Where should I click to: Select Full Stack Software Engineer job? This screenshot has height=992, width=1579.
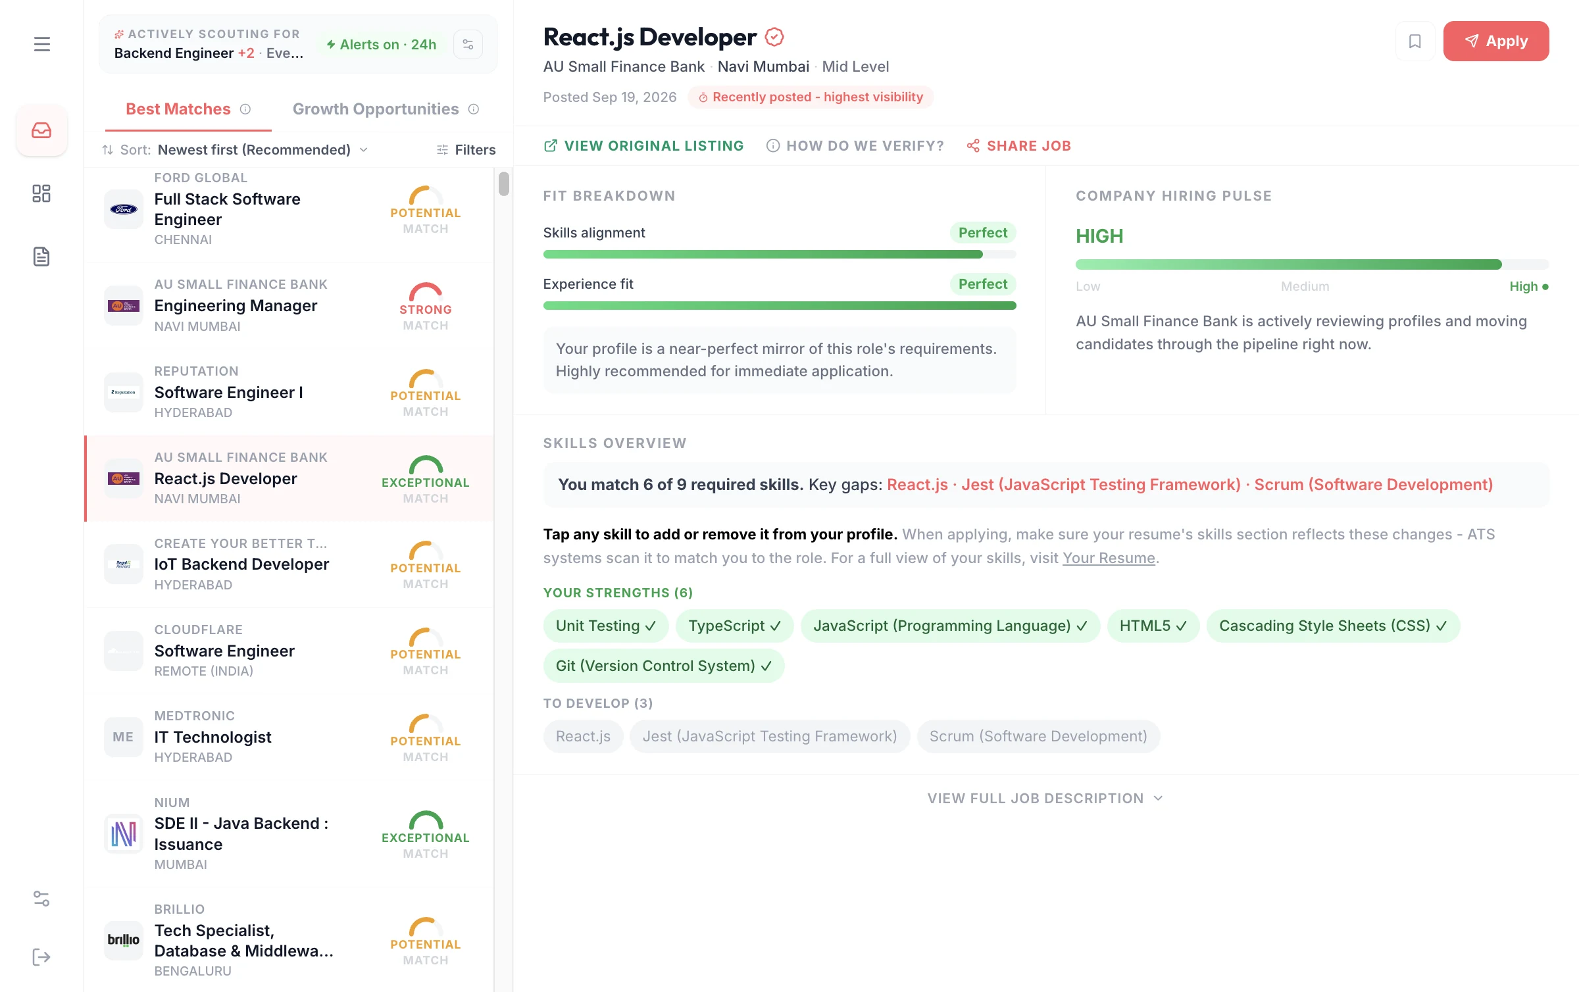coord(289,209)
